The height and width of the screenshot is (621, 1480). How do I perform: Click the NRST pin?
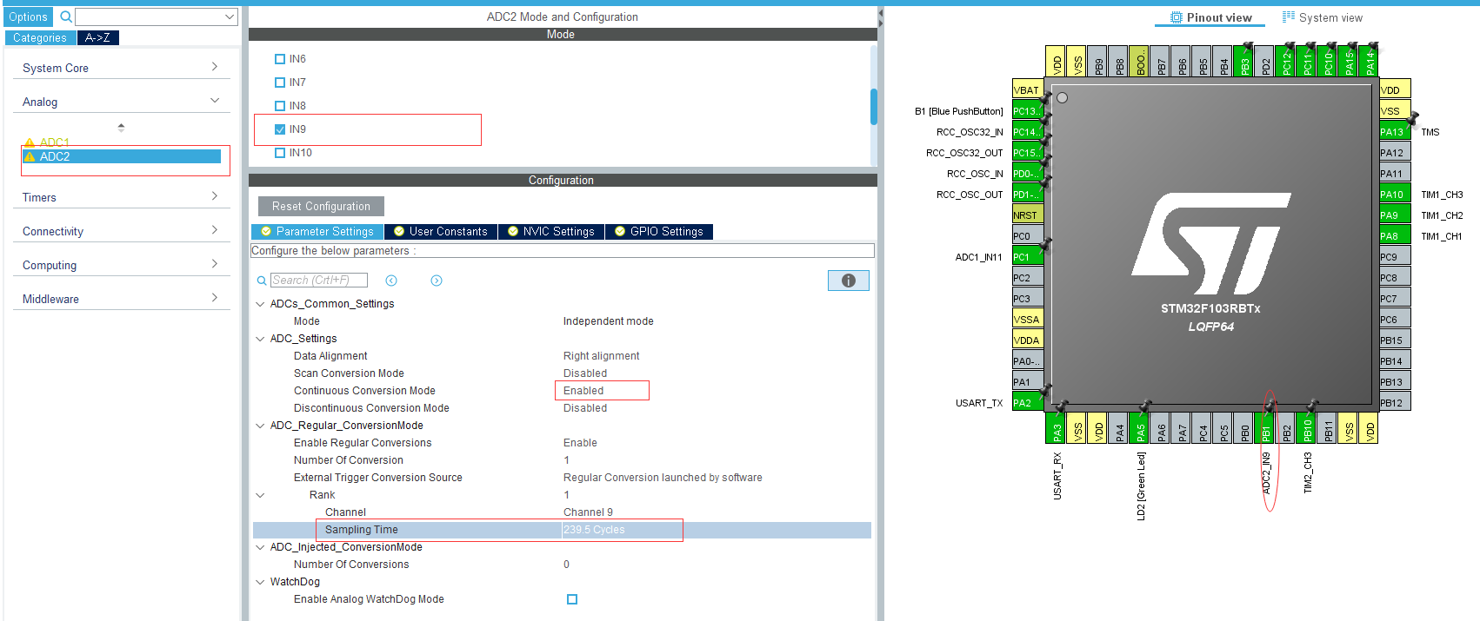pos(1027,215)
